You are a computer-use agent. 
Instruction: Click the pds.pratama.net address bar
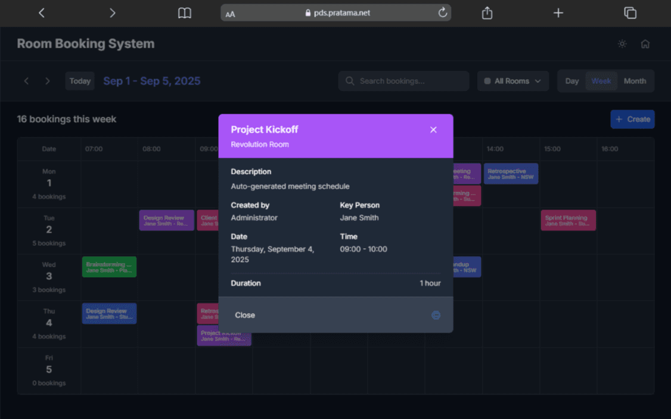[336, 13]
